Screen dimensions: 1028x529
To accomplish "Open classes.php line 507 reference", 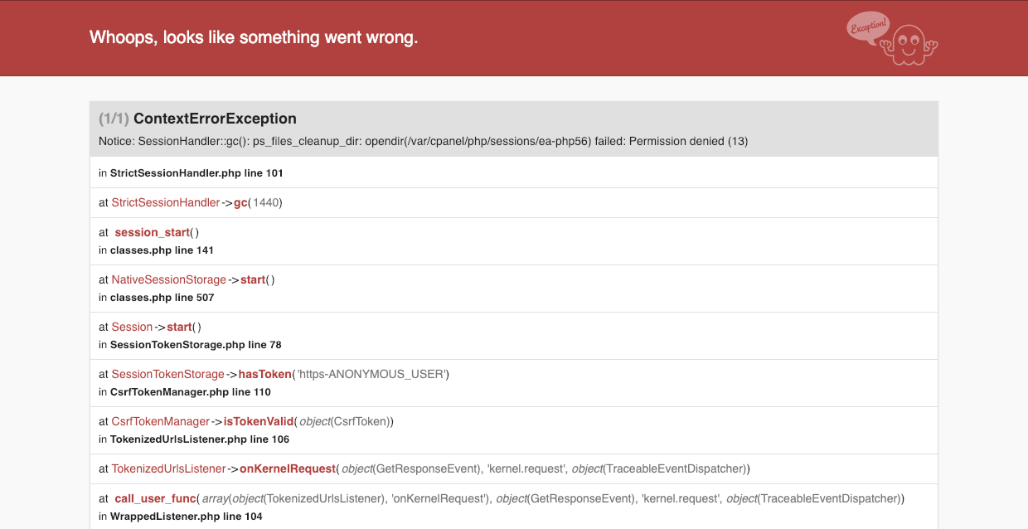I will click(x=162, y=298).
